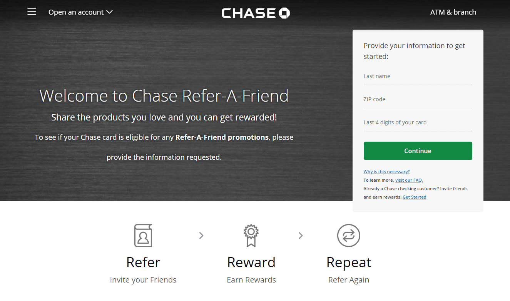Open the hamburger navigation menu
The width and height of the screenshot is (510, 301).
[32, 12]
